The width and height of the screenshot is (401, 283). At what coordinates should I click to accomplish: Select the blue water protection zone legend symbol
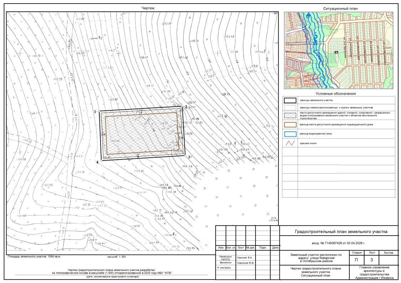290,134
